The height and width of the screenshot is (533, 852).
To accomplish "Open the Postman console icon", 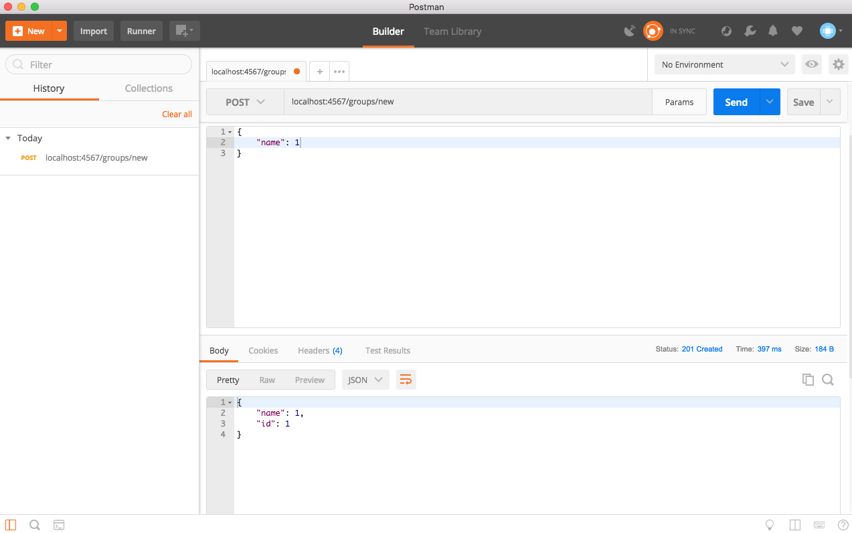I will tap(59, 525).
